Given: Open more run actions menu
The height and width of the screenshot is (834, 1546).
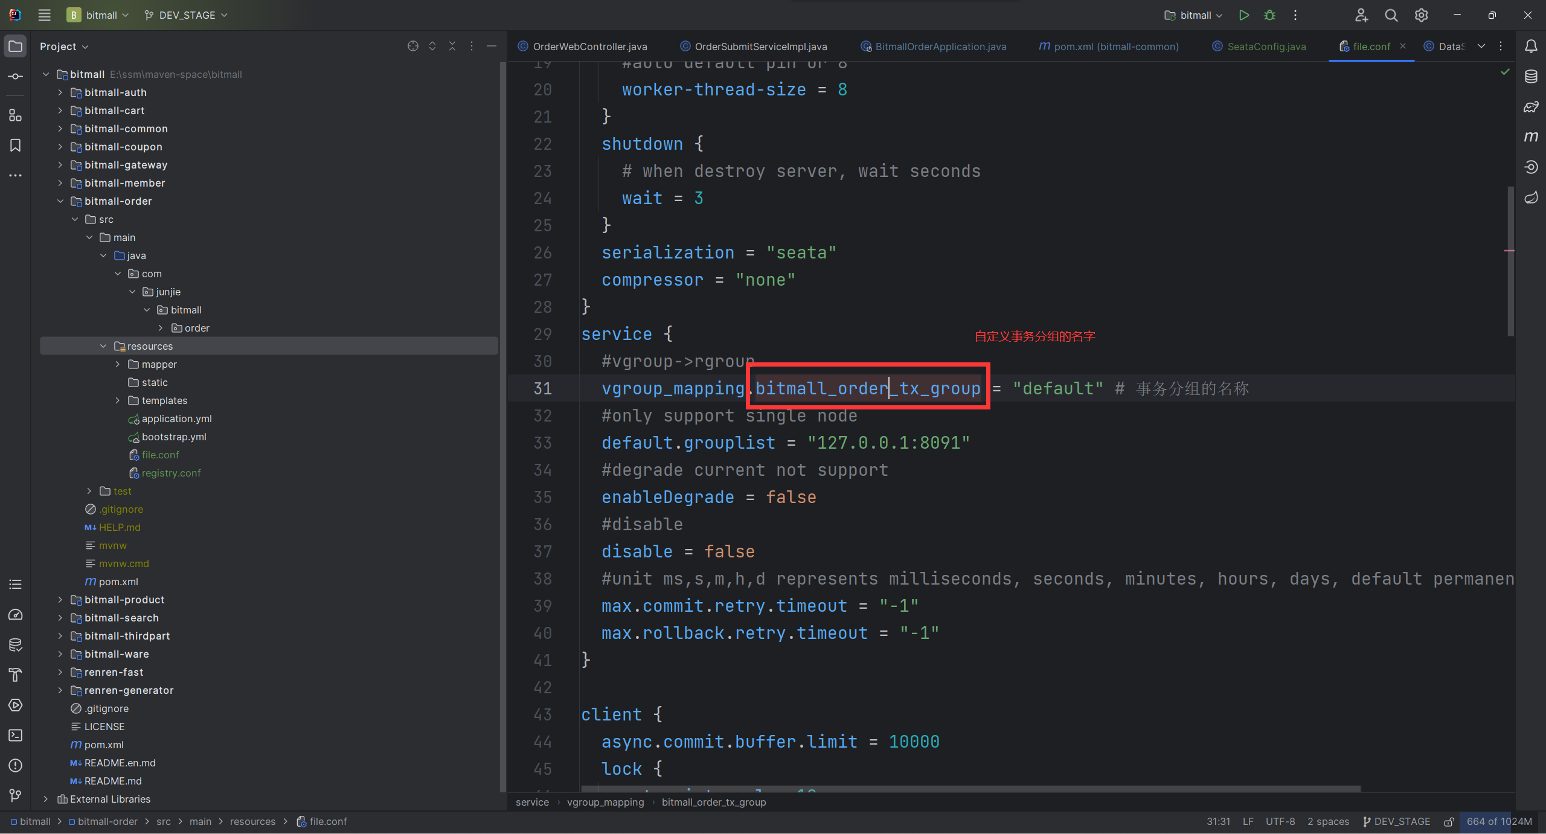Looking at the screenshot, I should point(1295,15).
